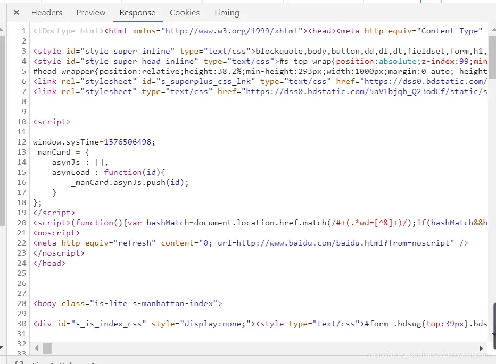The image size is (496, 364).
Task: Click the left pane scrollbar thumb
Action: pyautogui.click(x=2, y=131)
